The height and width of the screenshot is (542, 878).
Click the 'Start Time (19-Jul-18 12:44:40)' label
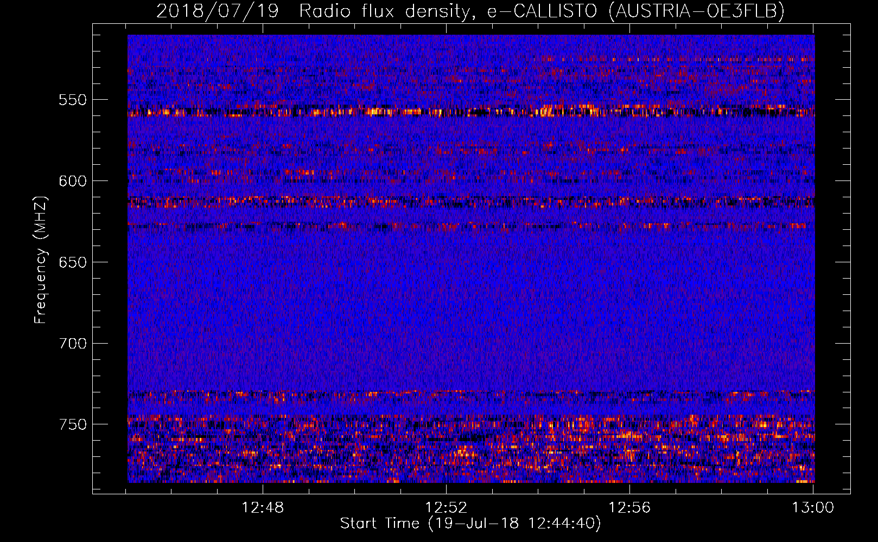click(470, 524)
